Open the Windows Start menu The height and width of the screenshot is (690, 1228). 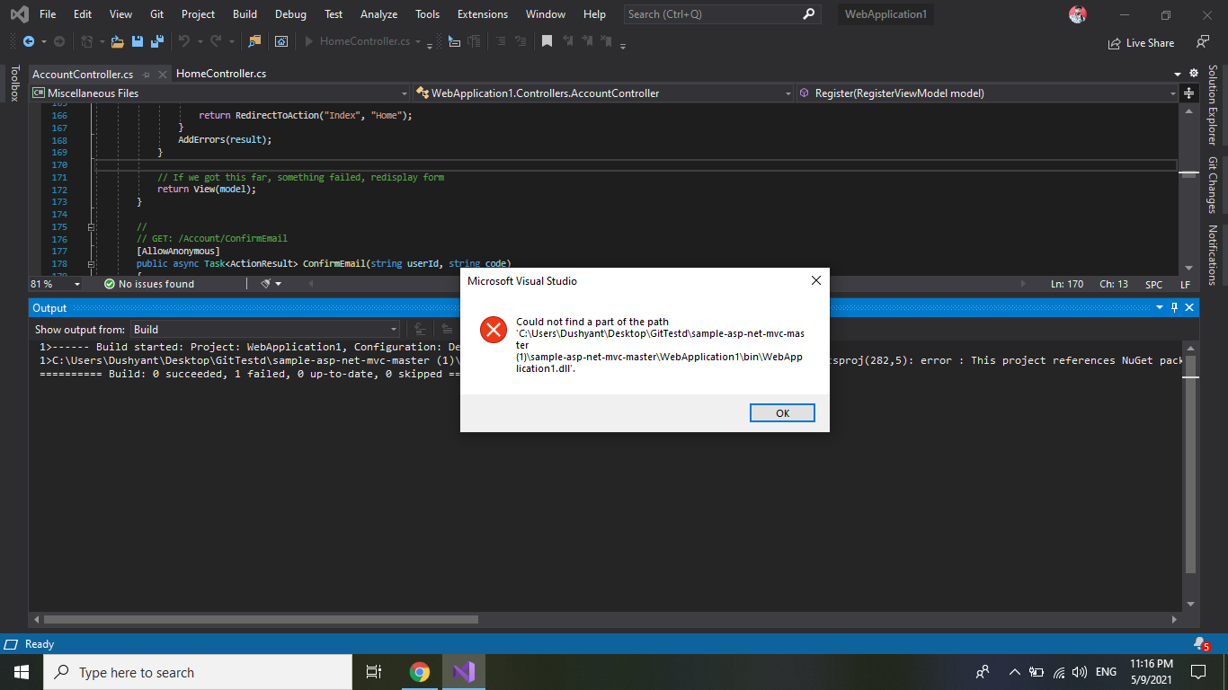[x=22, y=672]
